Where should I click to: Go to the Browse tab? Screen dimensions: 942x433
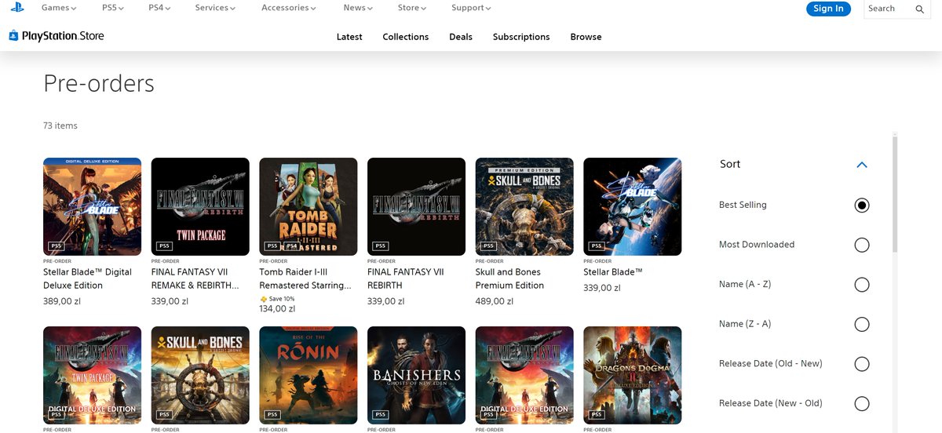(x=586, y=37)
